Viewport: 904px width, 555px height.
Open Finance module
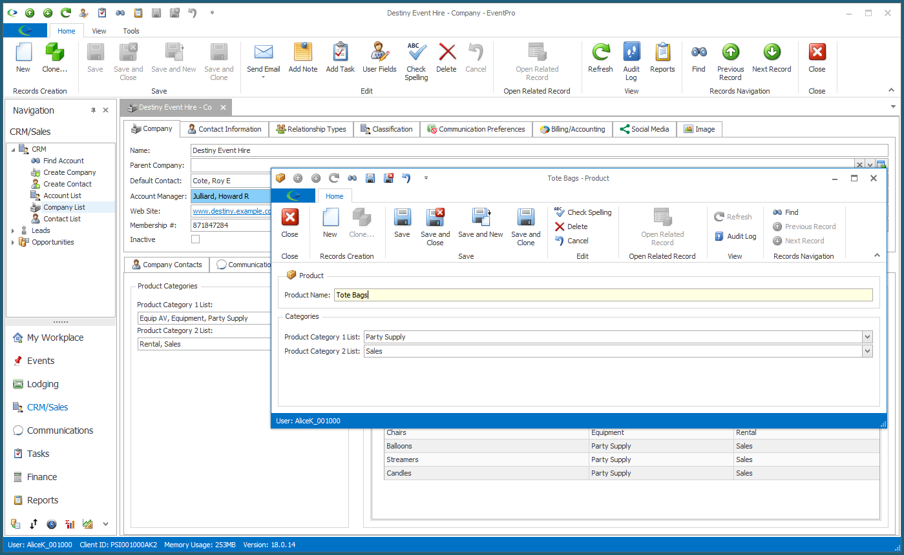41,477
